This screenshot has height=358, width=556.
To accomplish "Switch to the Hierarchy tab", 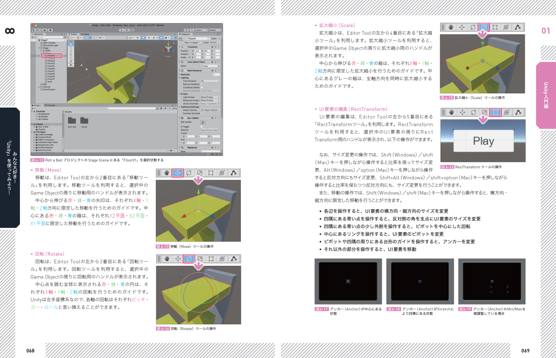I will [x=38, y=34].
